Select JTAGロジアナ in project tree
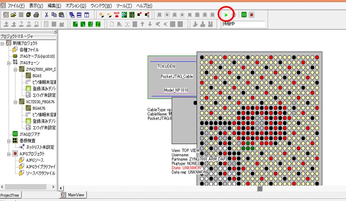Viewport: 346px width, 201px height. [x=30, y=134]
